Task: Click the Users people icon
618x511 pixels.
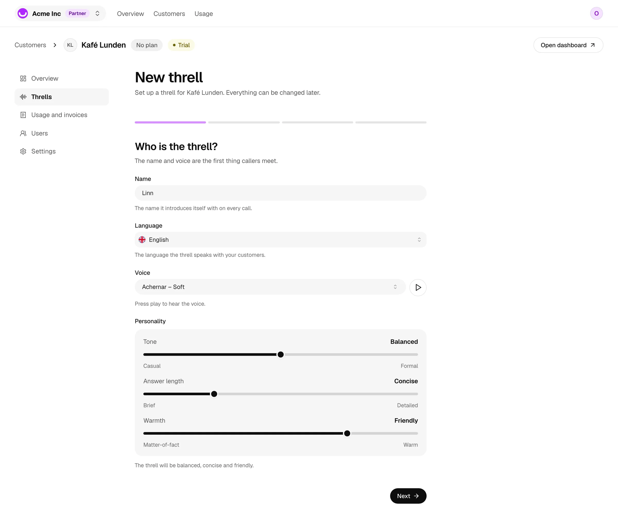Action: [x=23, y=133]
